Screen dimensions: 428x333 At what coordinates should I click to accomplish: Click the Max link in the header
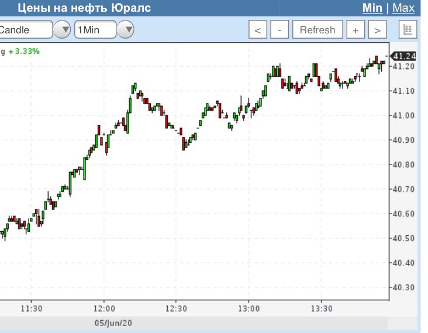click(x=403, y=8)
